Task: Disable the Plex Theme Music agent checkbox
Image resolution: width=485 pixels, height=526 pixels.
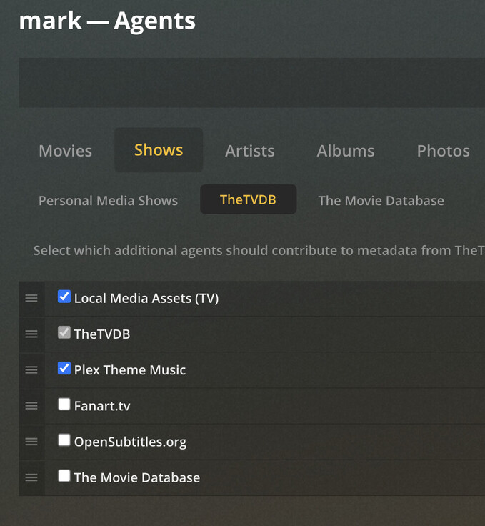Action: [64, 368]
